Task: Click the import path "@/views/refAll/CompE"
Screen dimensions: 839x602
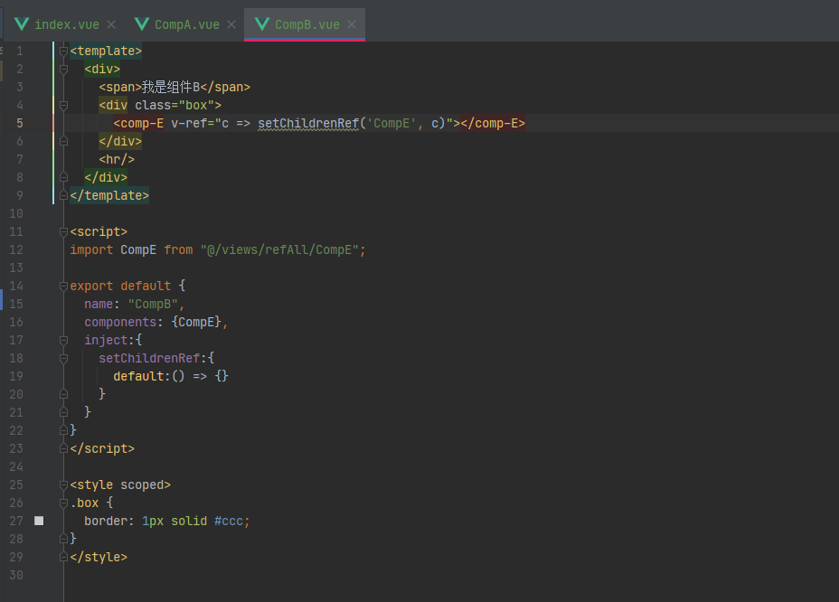Action: point(280,249)
